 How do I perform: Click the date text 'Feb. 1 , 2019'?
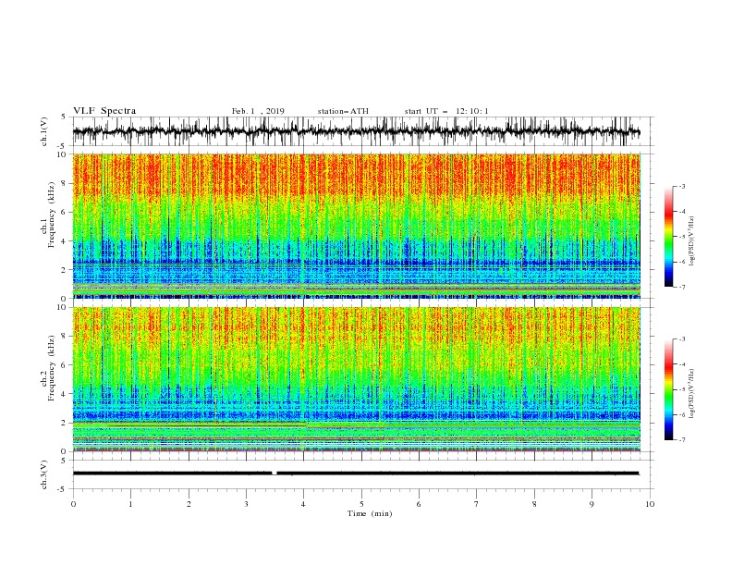(258, 111)
